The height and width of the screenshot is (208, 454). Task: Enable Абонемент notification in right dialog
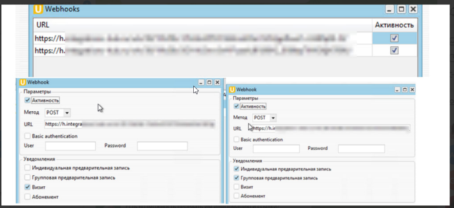coord(237,195)
